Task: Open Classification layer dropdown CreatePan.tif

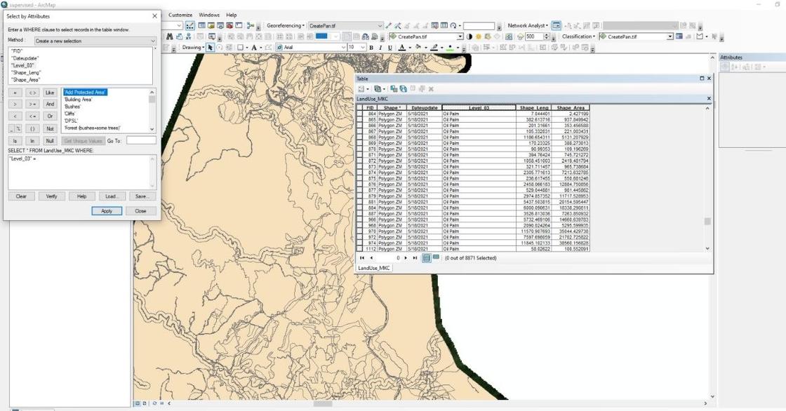Action: tap(636, 36)
